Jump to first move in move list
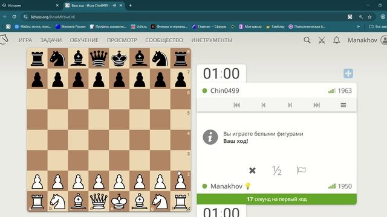Screen dimensions: 387x217 click(x=236, y=105)
